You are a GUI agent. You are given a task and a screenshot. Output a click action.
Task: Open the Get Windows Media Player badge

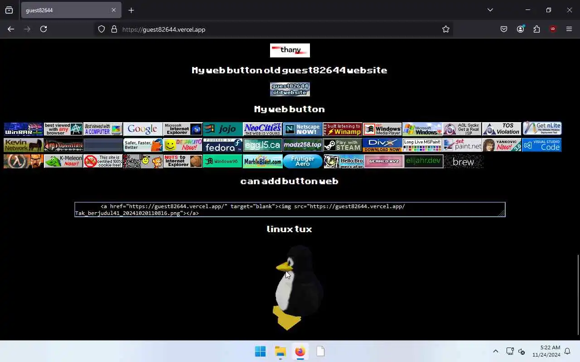pyautogui.click(x=382, y=129)
